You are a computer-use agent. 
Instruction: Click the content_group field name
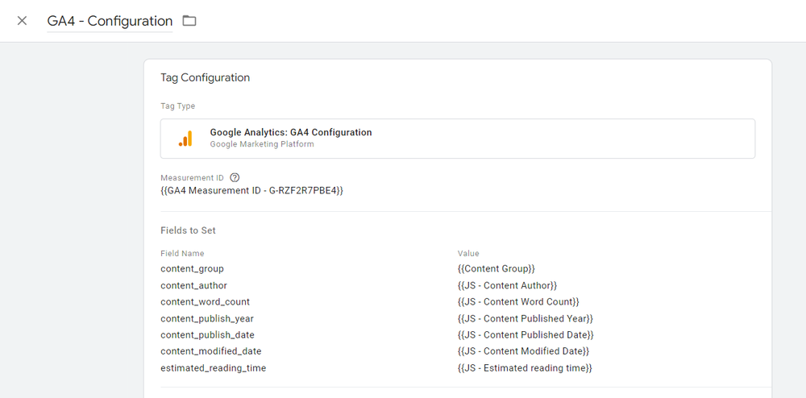click(x=193, y=268)
